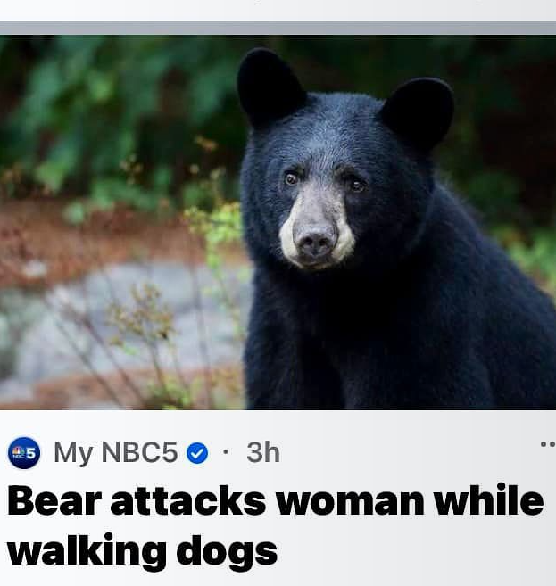Tap the checkmark beside My NBC5
Screen dimensions: 556x586
coord(197,453)
